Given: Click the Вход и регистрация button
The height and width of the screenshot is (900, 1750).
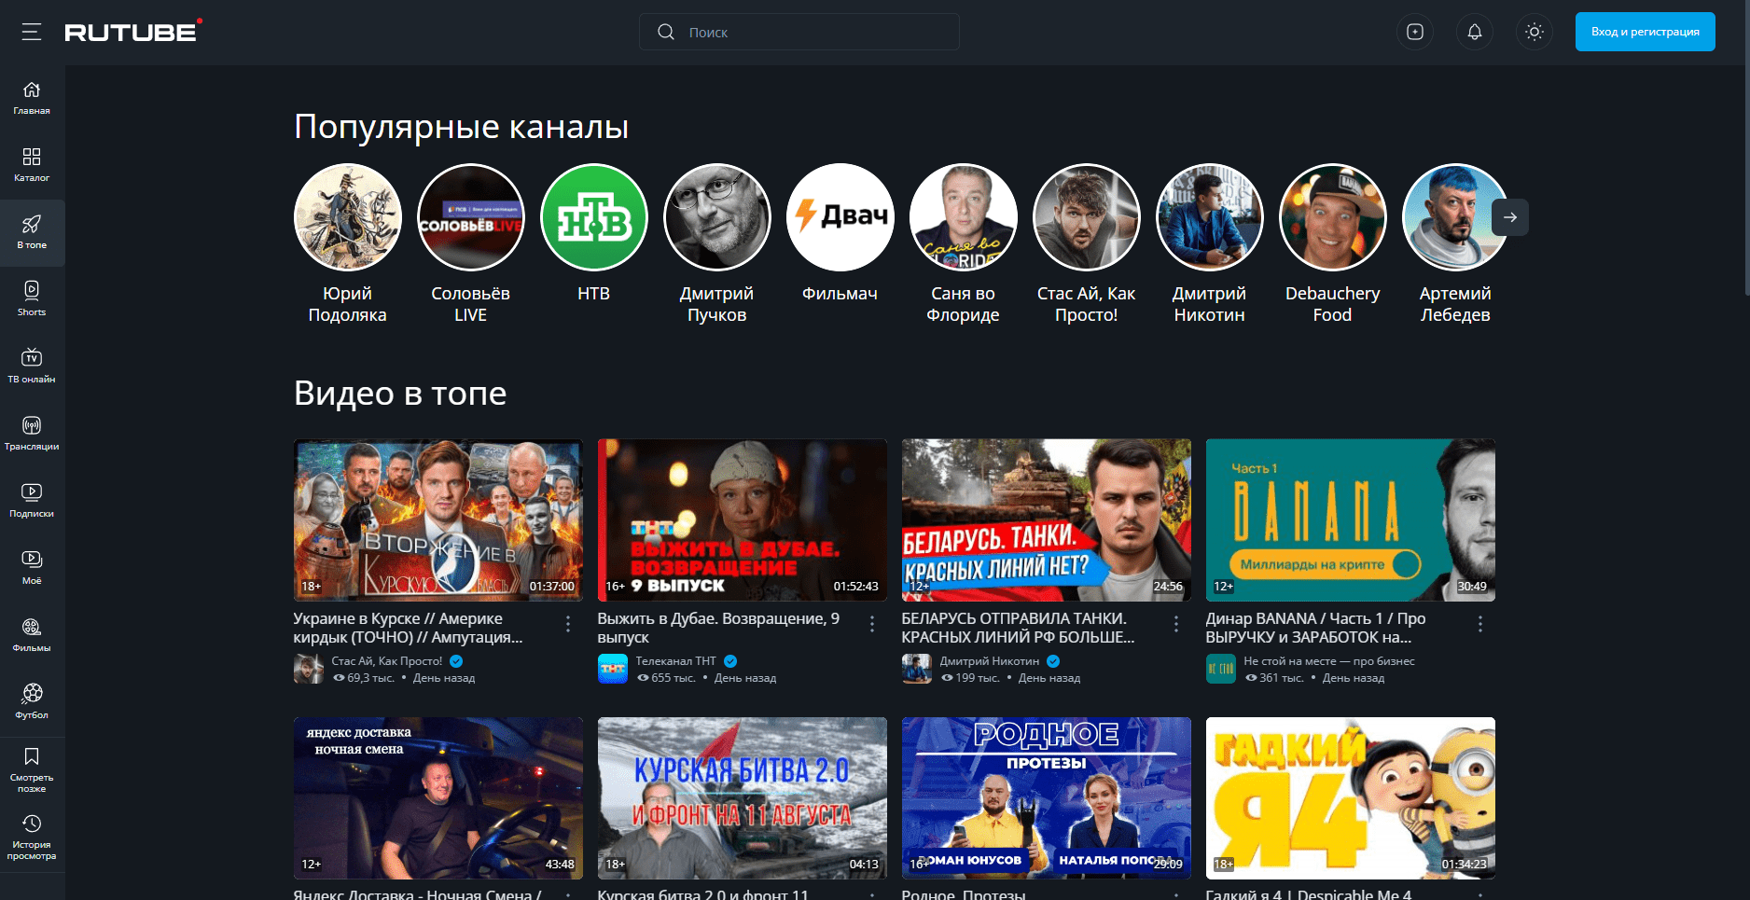Looking at the screenshot, I should point(1646,32).
